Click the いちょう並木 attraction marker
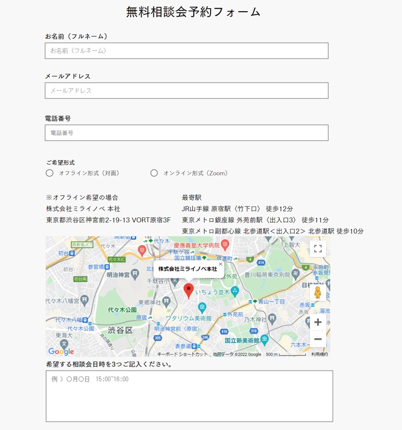Viewport: 402px width, 430px height. [235, 292]
